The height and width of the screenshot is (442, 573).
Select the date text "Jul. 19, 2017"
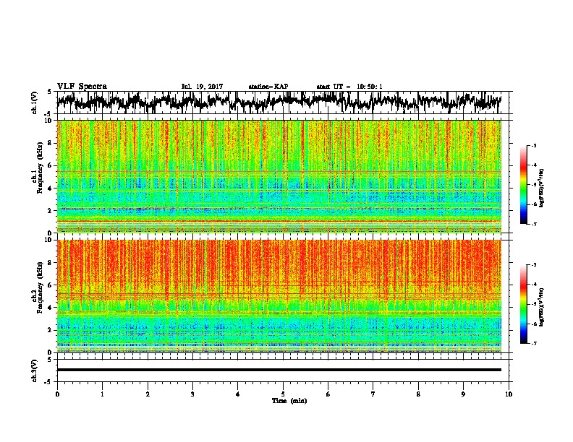click(x=202, y=87)
